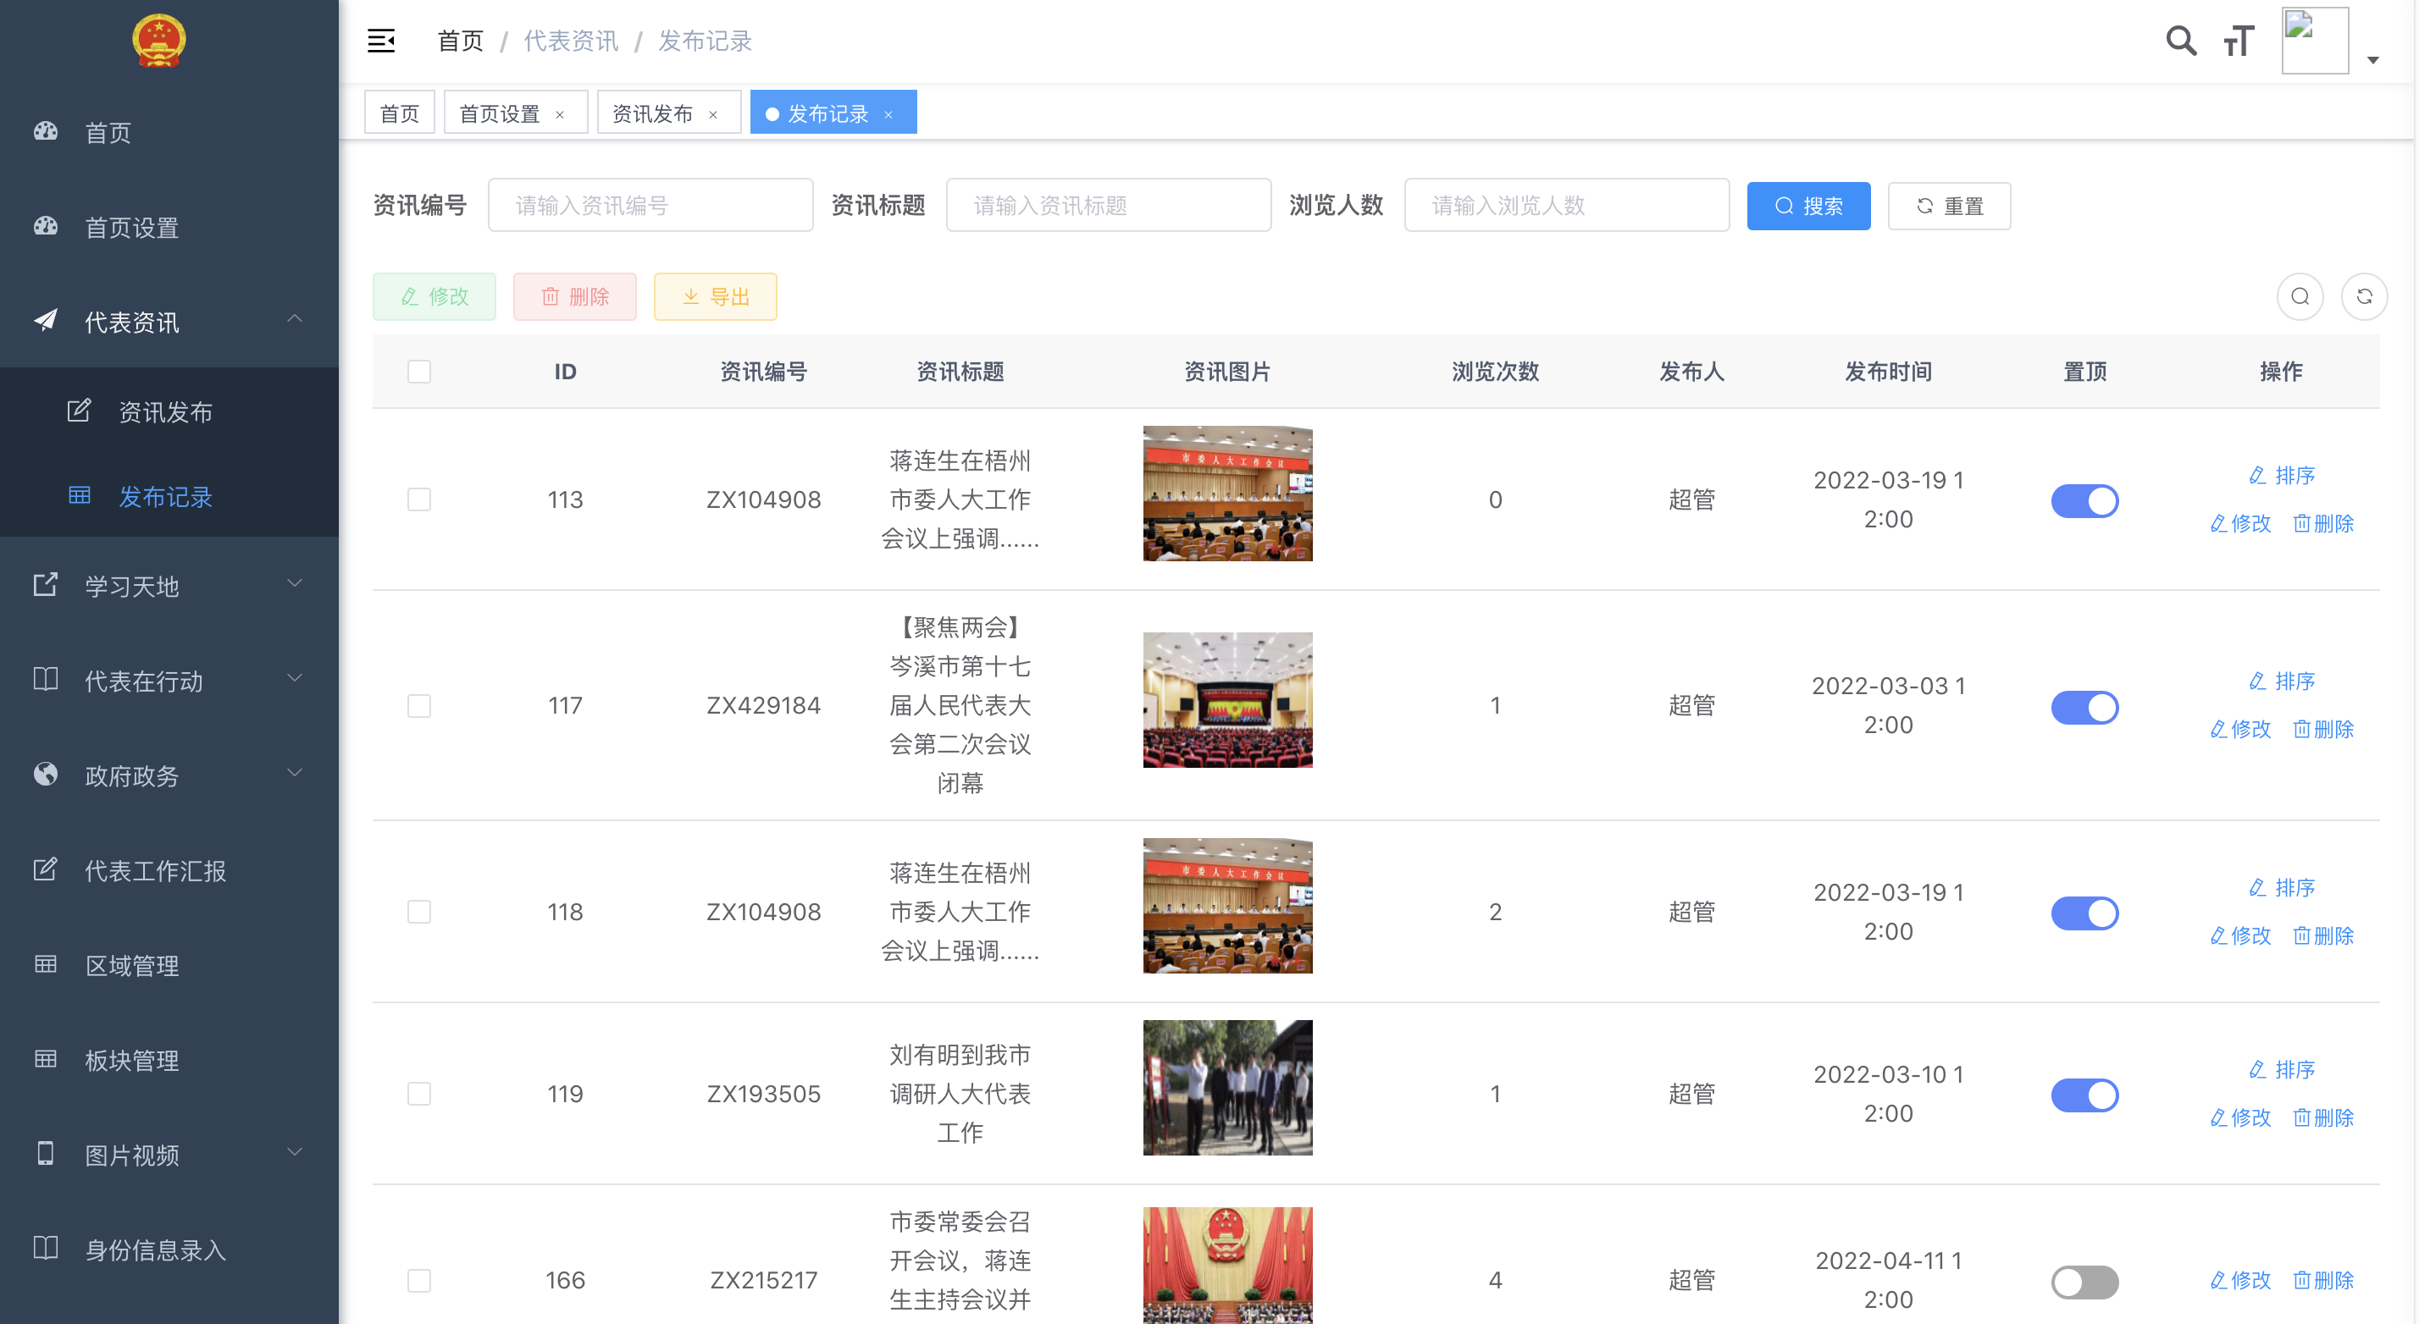Click the national emblem logo
The width and height of the screenshot is (2419, 1324).
tap(158, 41)
